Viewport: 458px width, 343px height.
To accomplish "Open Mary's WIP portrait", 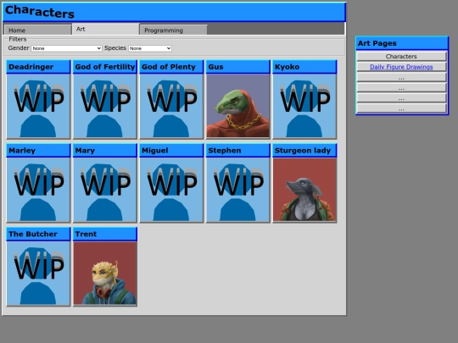I will click(105, 190).
